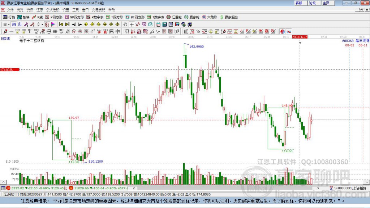Click the Shanghai index 3222.82 readout
Image resolution: width=370 pixels, height=208 pixels.
tap(17, 188)
